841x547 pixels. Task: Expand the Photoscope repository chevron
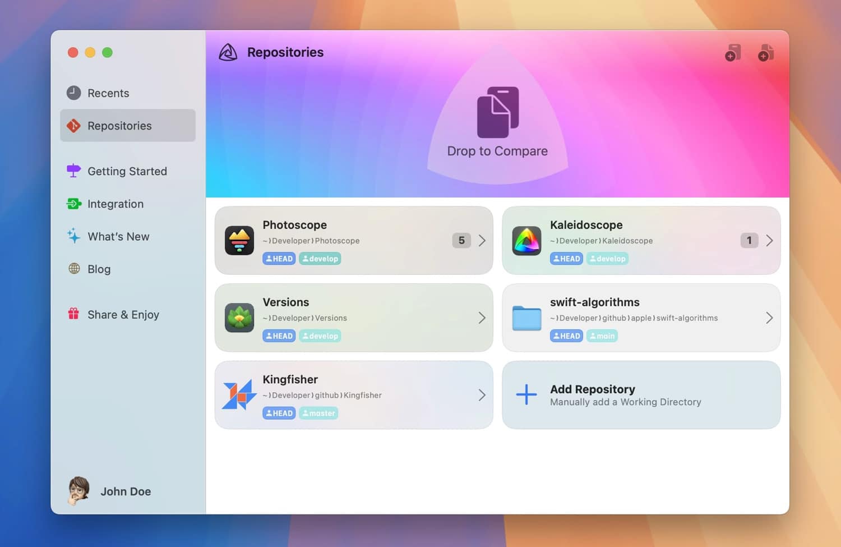(482, 241)
